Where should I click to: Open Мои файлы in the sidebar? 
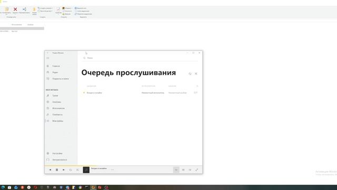tap(57, 121)
